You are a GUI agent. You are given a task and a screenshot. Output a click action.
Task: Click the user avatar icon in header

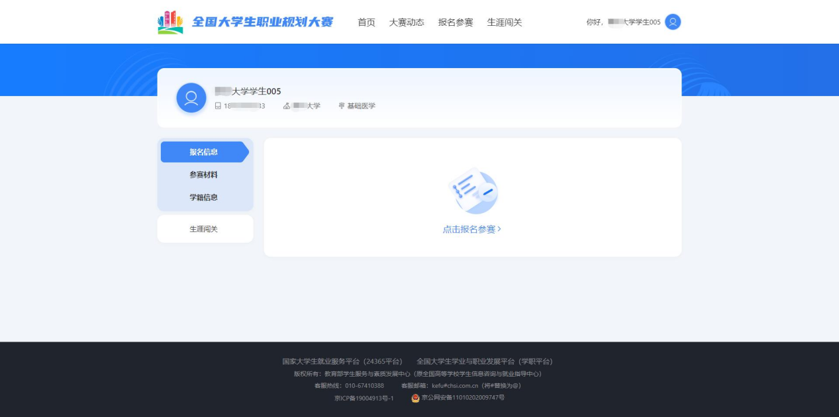[x=673, y=22]
